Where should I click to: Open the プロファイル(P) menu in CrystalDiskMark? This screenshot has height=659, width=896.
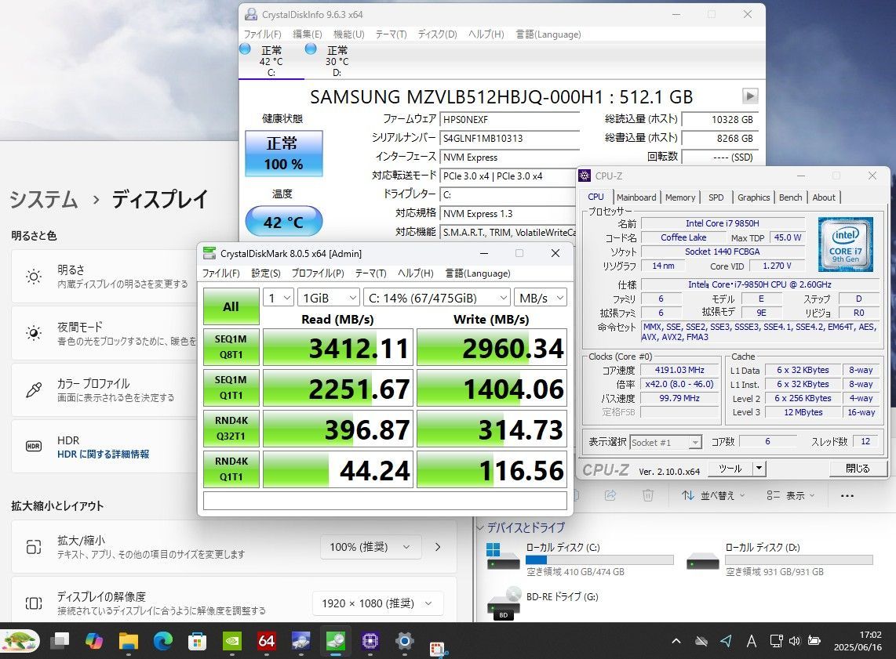tap(318, 273)
